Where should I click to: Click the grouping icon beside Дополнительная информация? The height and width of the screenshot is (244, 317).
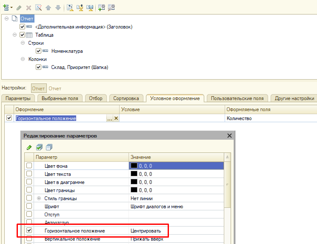click(29, 26)
